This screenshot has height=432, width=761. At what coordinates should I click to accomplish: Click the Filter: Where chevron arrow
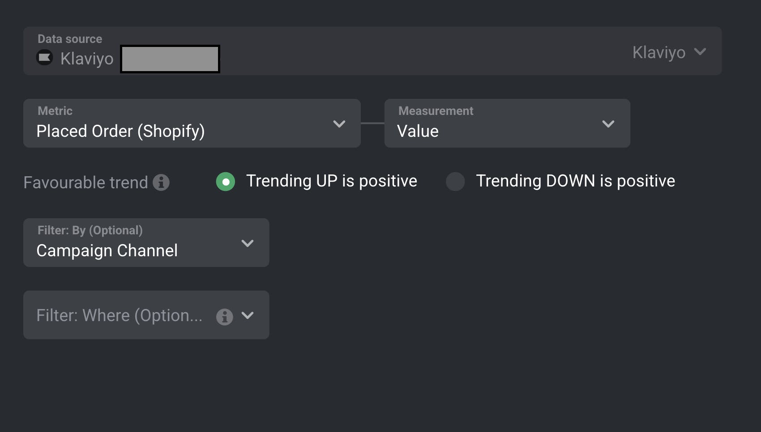[x=248, y=315]
